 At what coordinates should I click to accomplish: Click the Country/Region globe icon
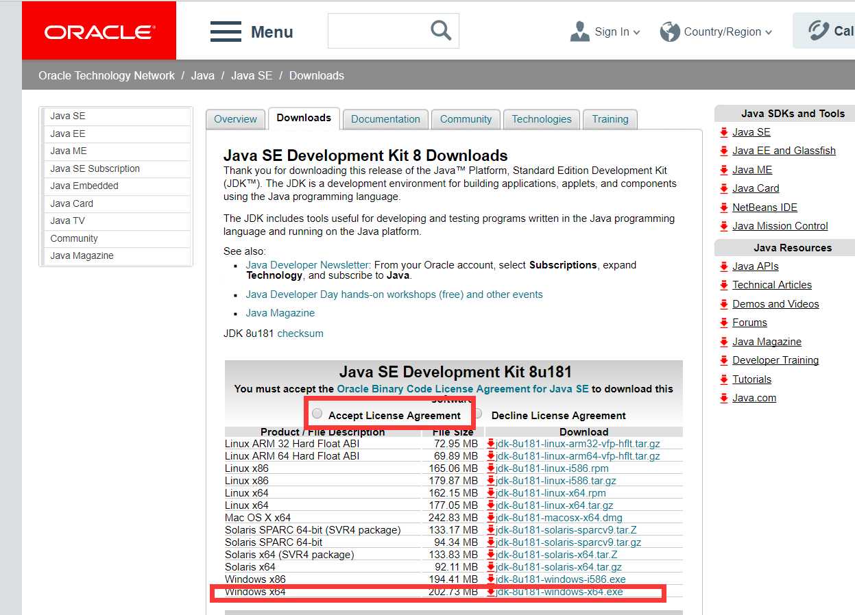coord(670,32)
